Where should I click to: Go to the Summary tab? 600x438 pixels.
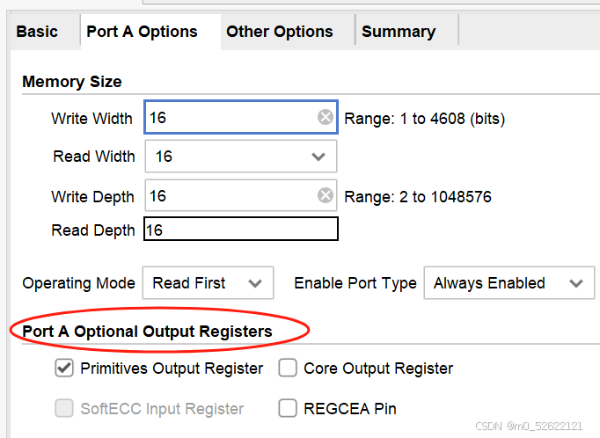tap(399, 32)
